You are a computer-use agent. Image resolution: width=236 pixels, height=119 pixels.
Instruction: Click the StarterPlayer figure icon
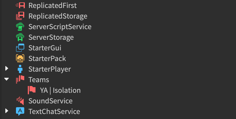coord(20,69)
